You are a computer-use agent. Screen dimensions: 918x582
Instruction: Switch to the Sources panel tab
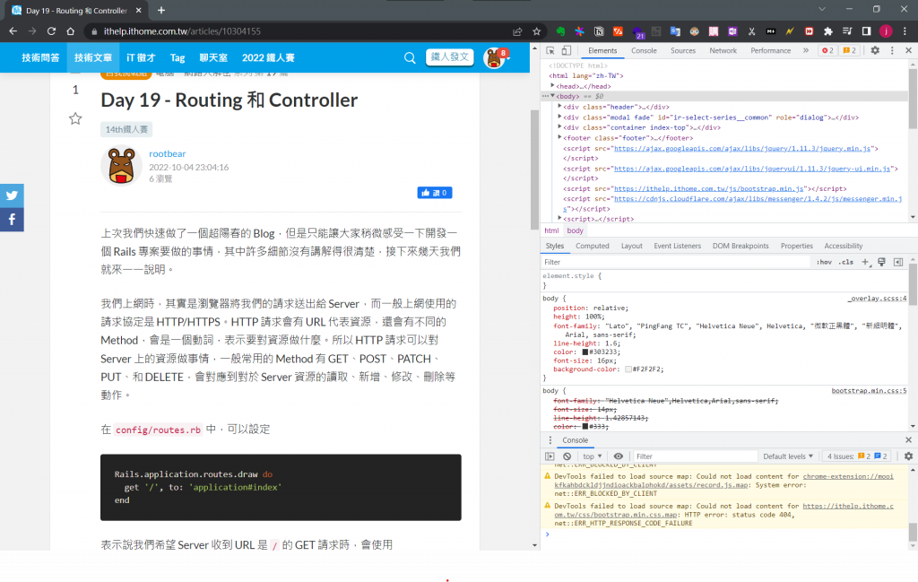[x=682, y=51]
